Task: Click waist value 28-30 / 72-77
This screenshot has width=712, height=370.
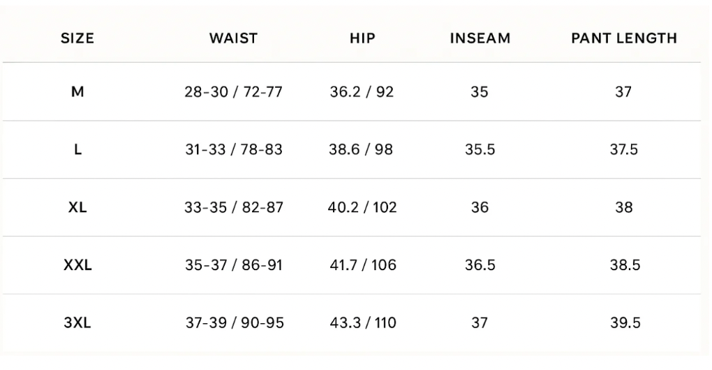Action: coord(234,91)
